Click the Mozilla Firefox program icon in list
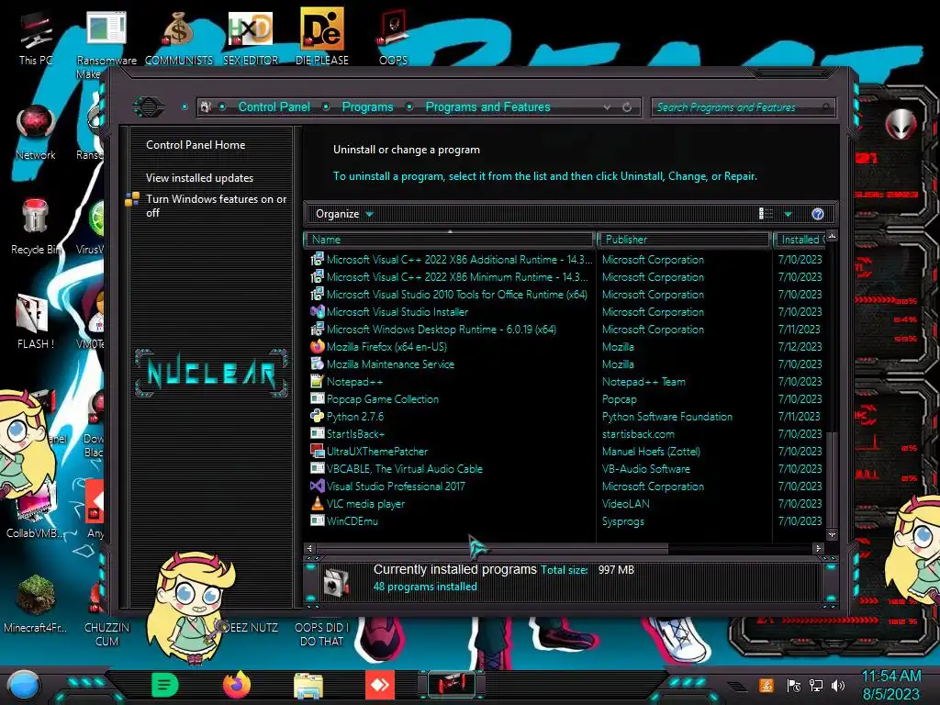The image size is (940, 705). coord(317,346)
